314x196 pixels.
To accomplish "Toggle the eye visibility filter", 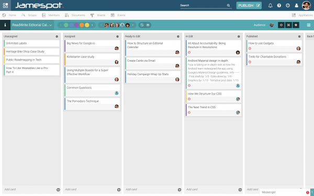I will (148, 25).
